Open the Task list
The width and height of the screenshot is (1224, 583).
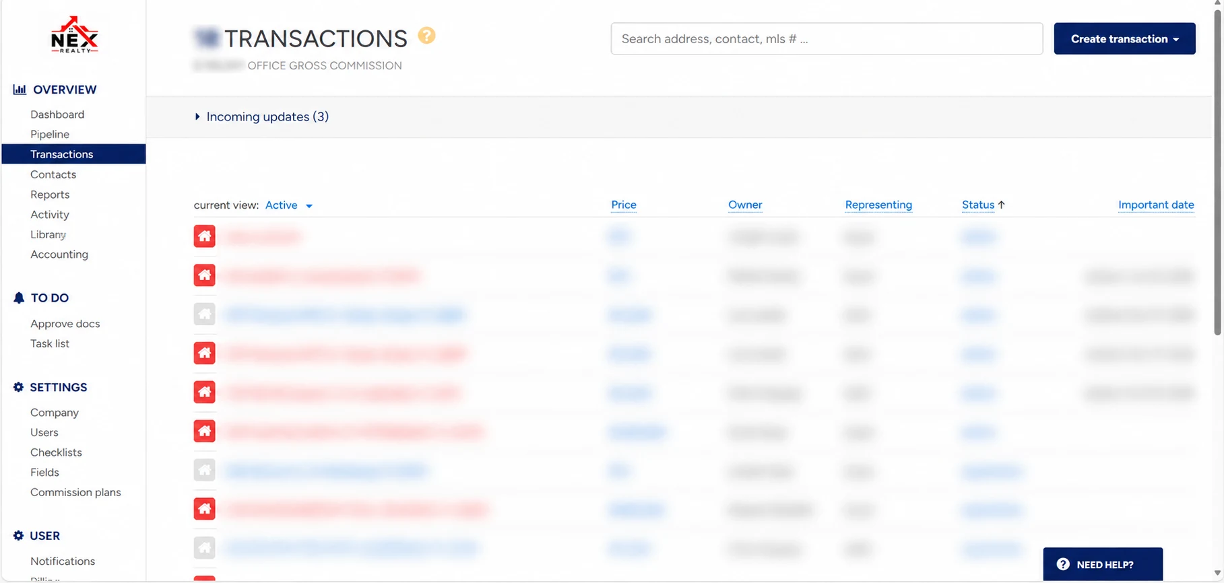[50, 343]
